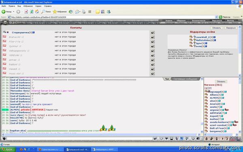Click the smiley face chat icon

click(x=193, y=139)
